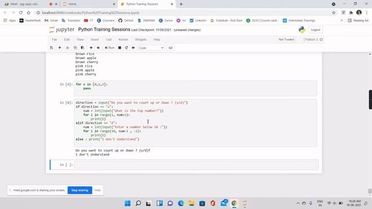The width and height of the screenshot is (372, 209).
Task: Open Microsoft Edge from the taskbar
Action: (x=181, y=203)
